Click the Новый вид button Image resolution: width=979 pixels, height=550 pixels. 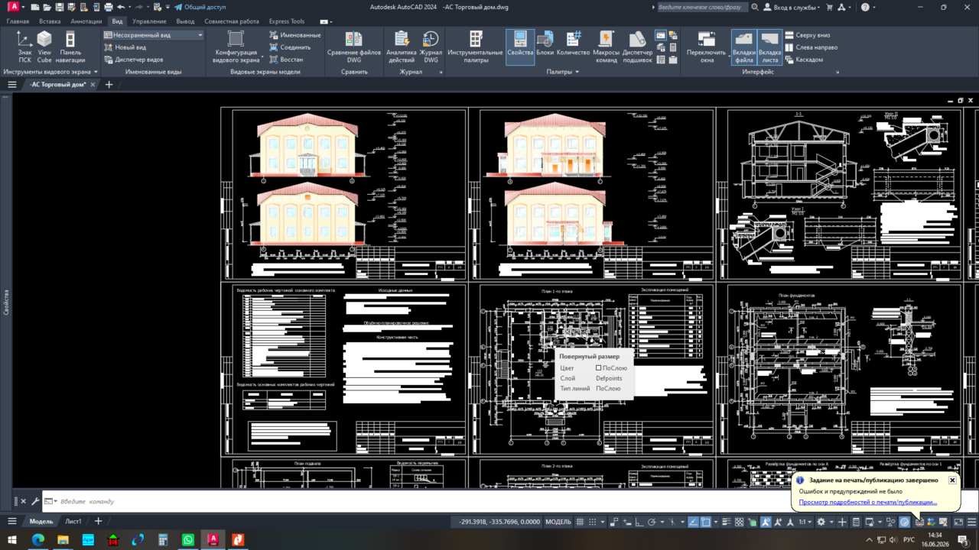tap(125, 47)
